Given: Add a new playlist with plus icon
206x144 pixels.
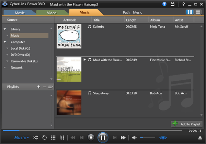Looking at the screenshot, I should (38, 87).
